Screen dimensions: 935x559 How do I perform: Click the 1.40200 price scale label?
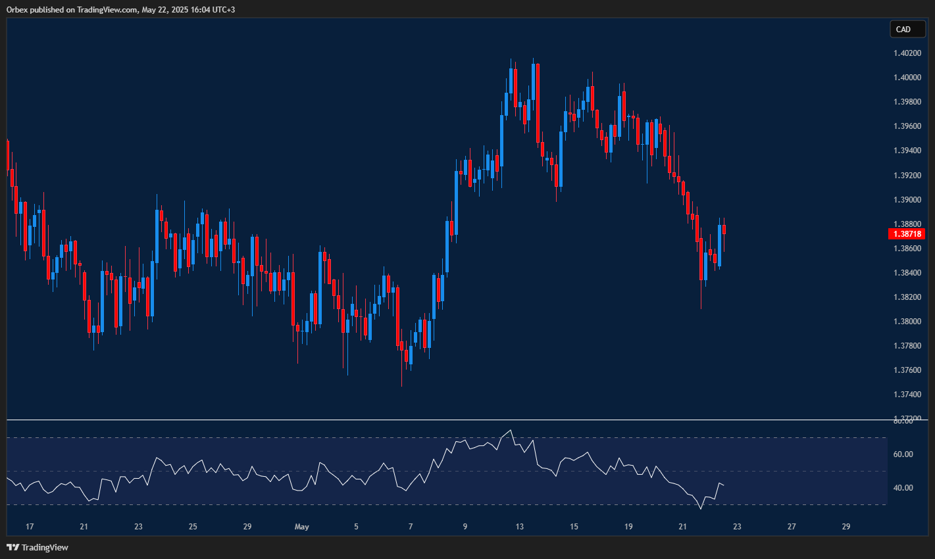click(907, 53)
